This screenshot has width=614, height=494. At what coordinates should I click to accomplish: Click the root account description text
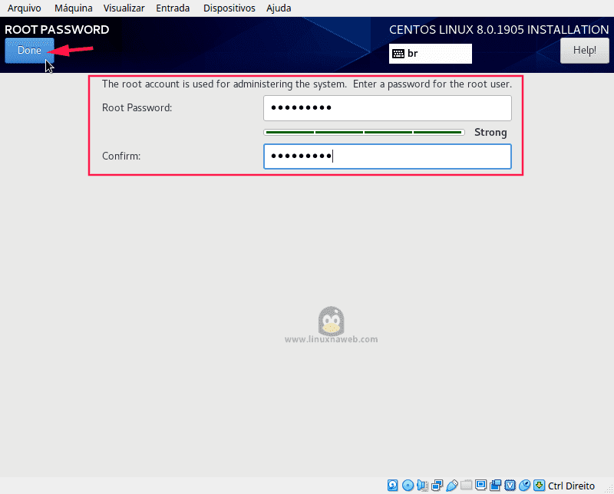306,84
